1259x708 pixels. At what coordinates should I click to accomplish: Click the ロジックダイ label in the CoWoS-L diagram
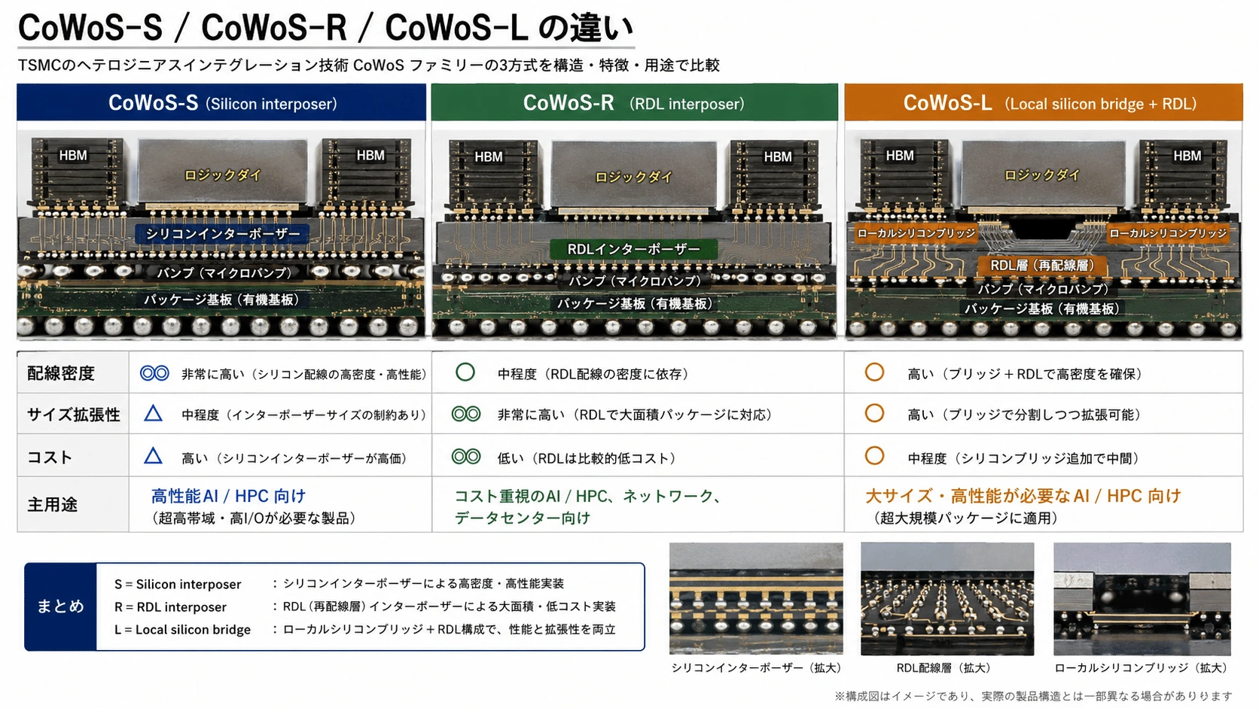[1042, 175]
